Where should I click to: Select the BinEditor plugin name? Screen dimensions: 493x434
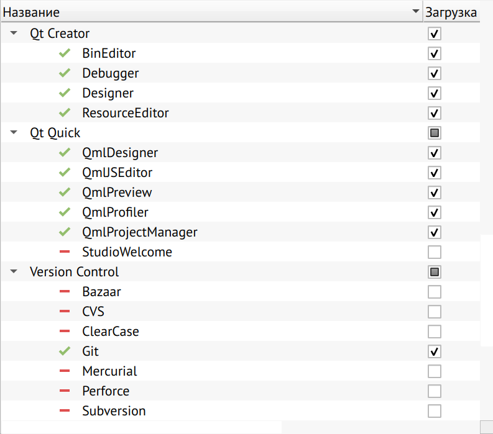pos(109,53)
